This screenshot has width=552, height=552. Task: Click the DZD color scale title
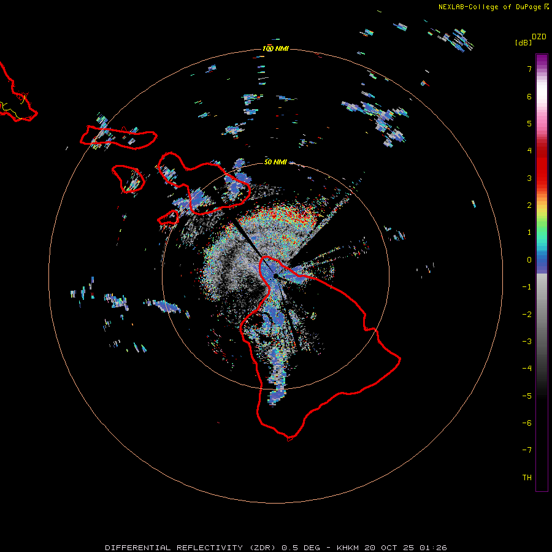pos(539,37)
